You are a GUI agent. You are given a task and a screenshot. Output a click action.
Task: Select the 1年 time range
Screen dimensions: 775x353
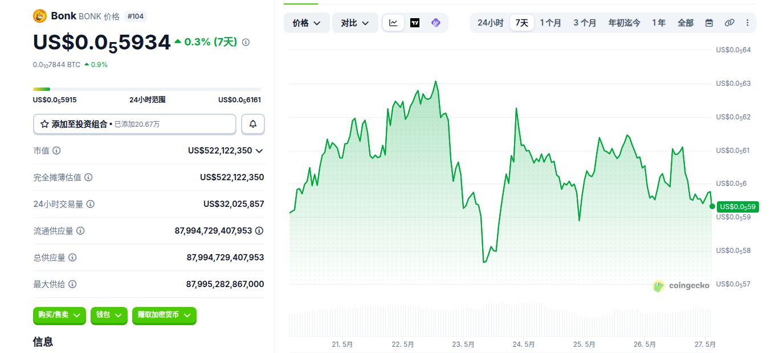coord(659,23)
